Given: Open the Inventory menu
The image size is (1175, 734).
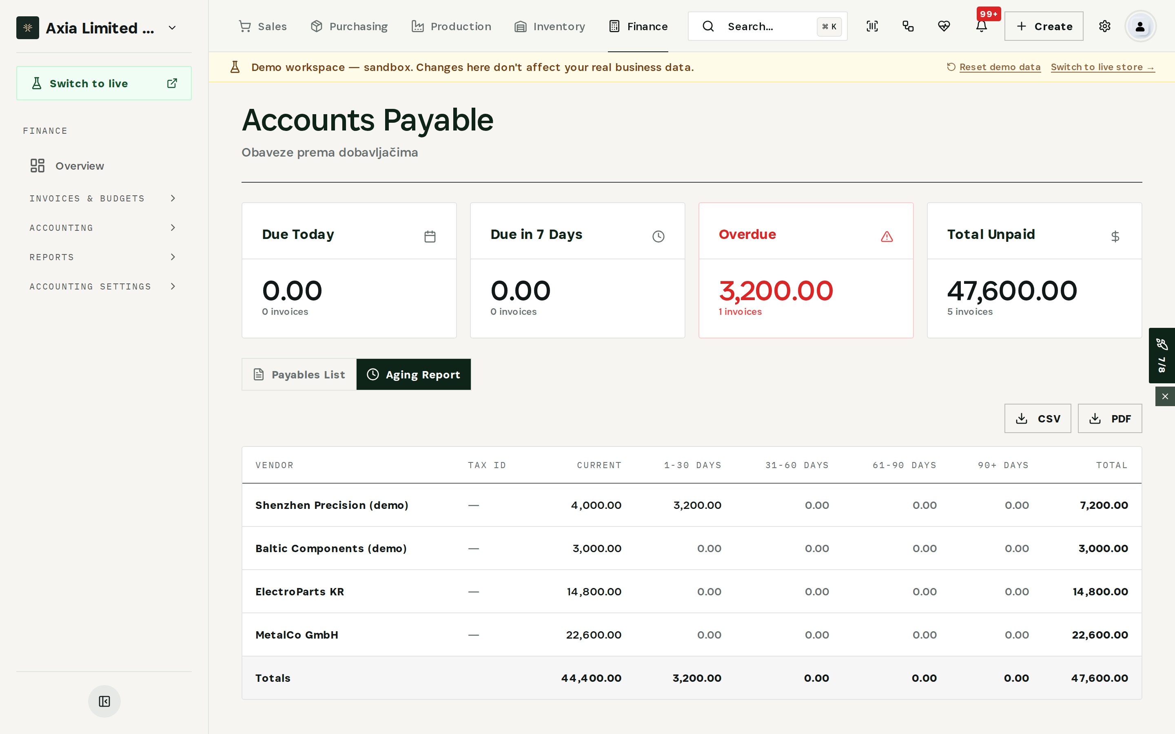Looking at the screenshot, I should [x=549, y=26].
